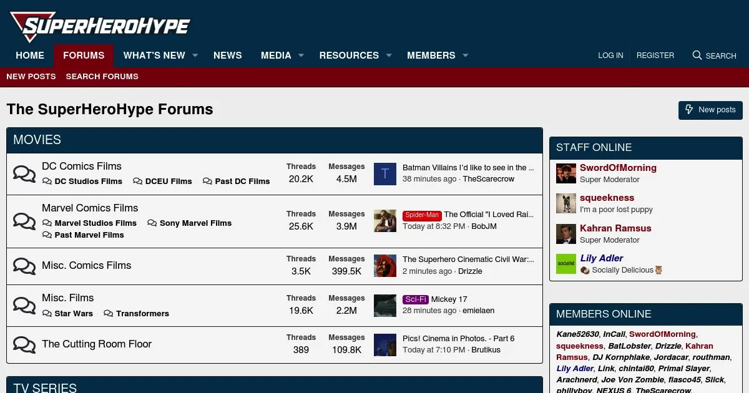
Task: Open the DCEU Films subforum
Action: (x=169, y=182)
